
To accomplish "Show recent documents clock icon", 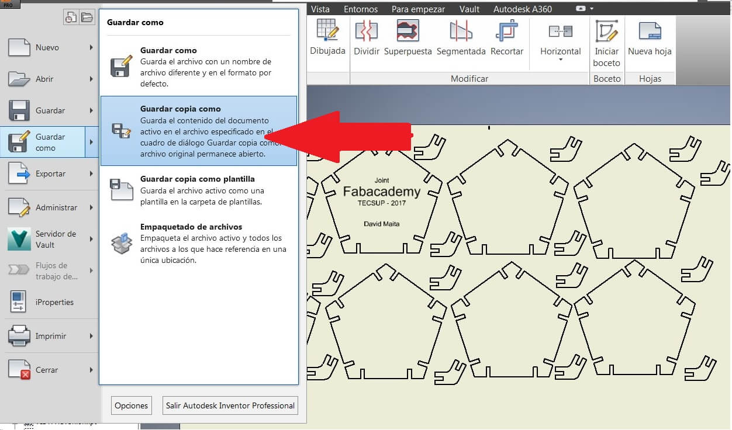I will pyautogui.click(x=70, y=18).
